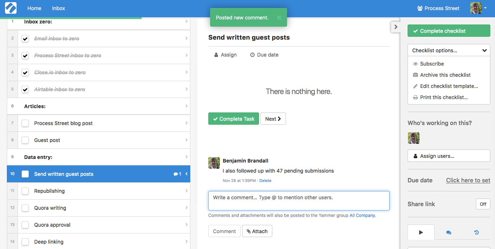Image resolution: width=495 pixels, height=249 pixels.
Task: Delete Benjamin Brandall's comment
Action: [x=265, y=181]
